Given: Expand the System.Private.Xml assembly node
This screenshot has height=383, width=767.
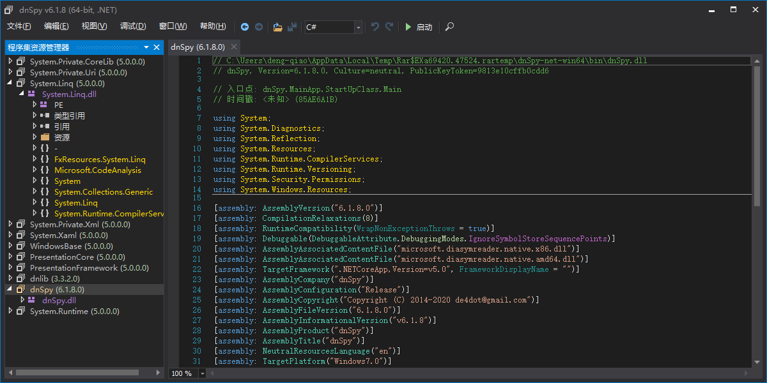Looking at the screenshot, I should (10, 225).
